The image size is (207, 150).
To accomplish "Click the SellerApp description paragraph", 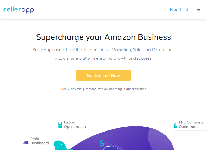I will (103, 54).
